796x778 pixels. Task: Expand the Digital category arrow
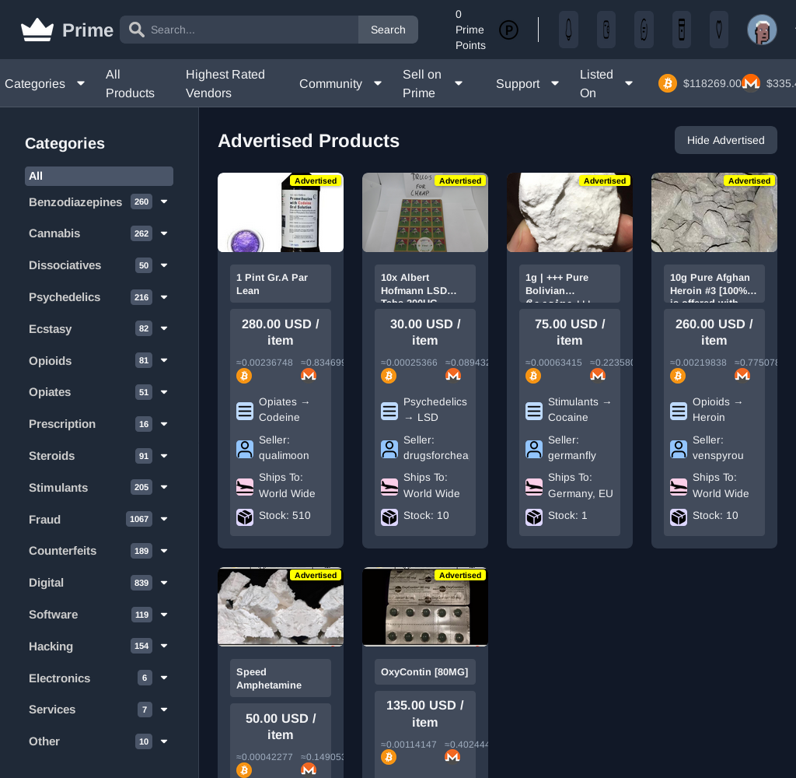tap(164, 583)
